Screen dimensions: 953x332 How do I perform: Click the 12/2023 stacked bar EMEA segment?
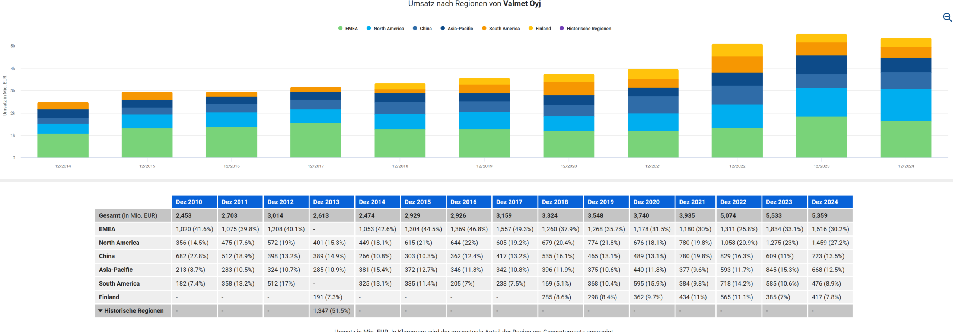pyautogui.click(x=821, y=137)
